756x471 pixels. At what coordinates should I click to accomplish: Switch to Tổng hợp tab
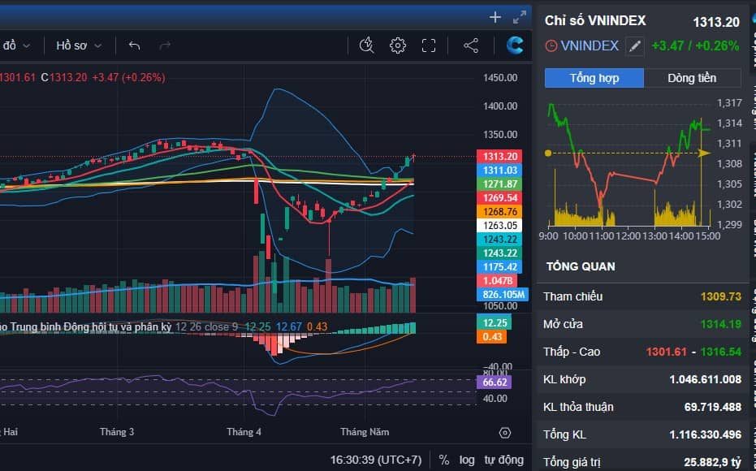[594, 78]
